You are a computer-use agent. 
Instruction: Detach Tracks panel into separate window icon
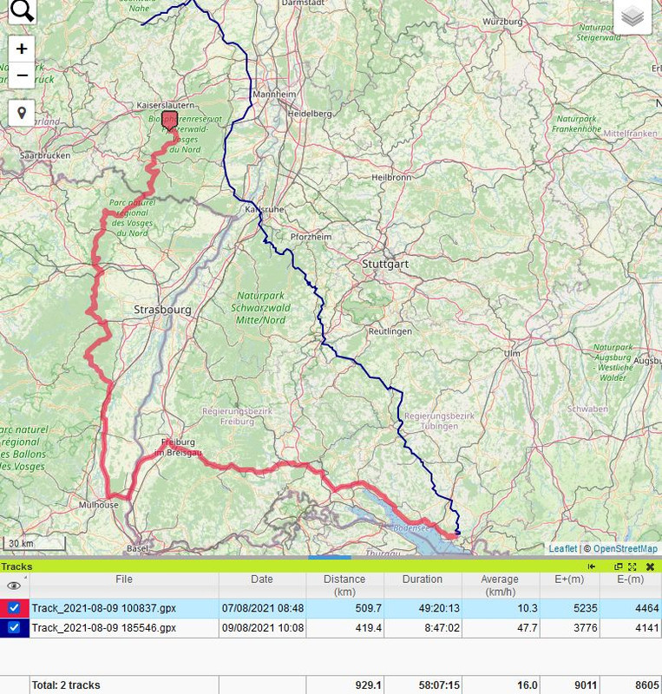point(619,566)
